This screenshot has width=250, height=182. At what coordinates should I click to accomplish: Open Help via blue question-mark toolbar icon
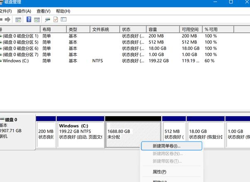coord(29,19)
